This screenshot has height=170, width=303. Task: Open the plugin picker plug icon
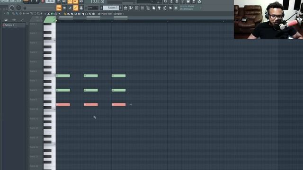[x=159, y=8]
